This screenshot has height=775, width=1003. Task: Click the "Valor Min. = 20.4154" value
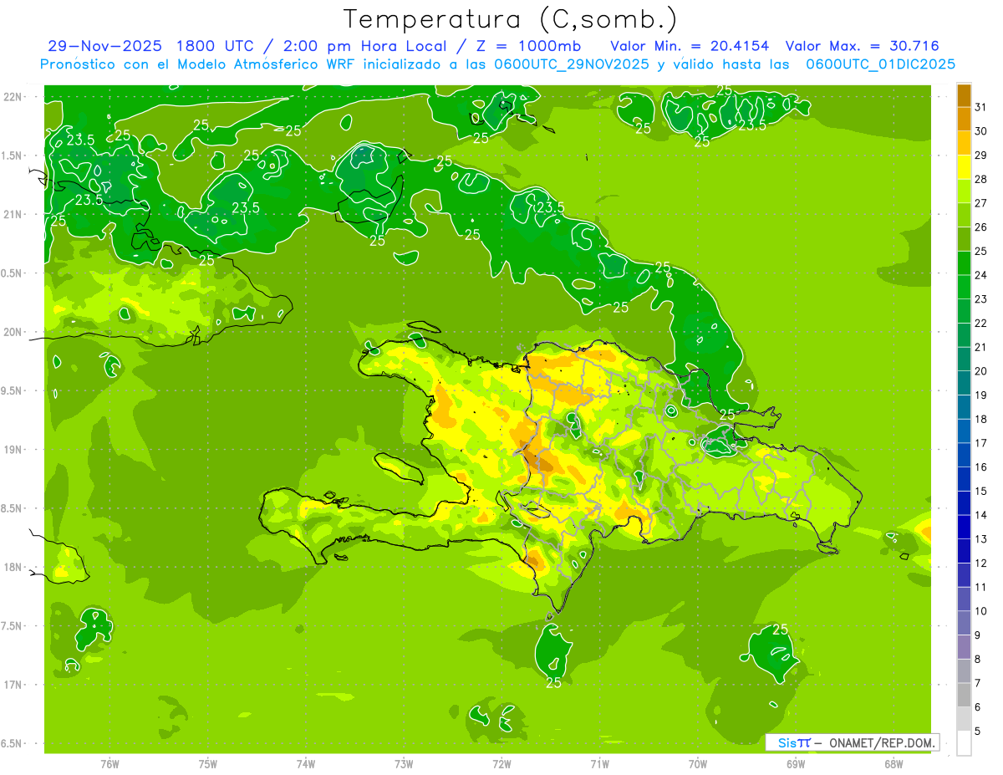pos(688,46)
